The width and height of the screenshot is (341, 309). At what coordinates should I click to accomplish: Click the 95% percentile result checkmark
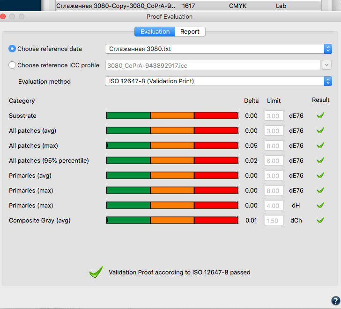coord(320,160)
